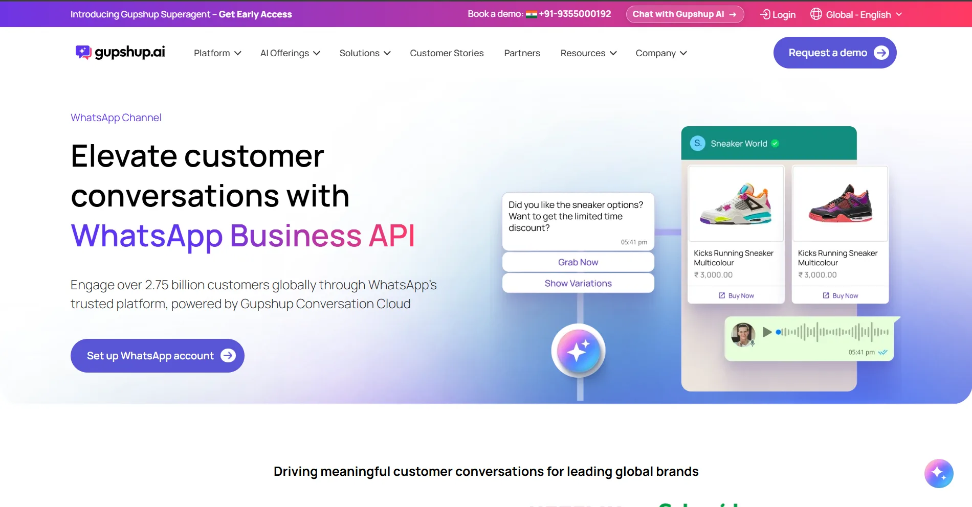Click Buy Now icon under black sneaker
Screen dimensions: 972x507
click(x=826, y=295)
